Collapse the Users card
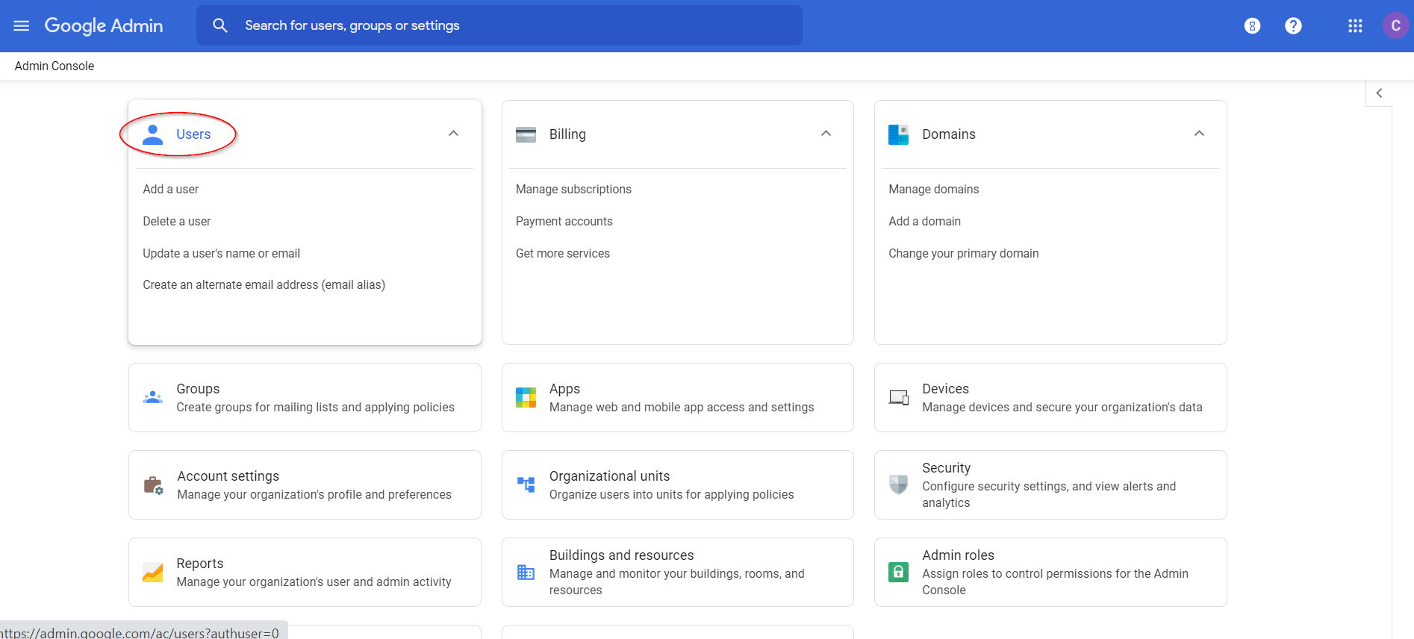This screenshot has width=1414, height=639. [453, 134]
